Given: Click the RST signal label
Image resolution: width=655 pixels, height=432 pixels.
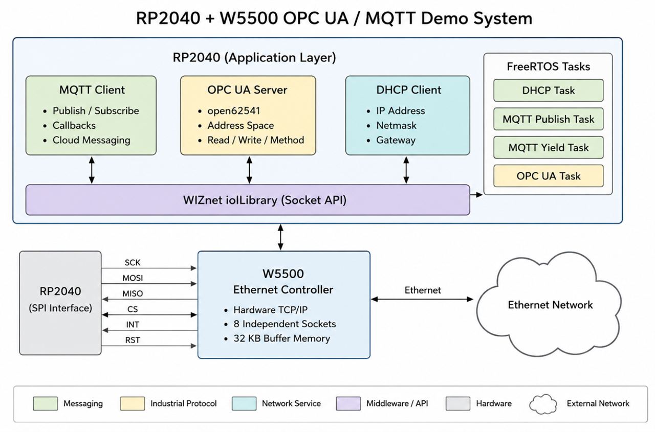Looking at the screenshot, I should (x=133, y=340).
